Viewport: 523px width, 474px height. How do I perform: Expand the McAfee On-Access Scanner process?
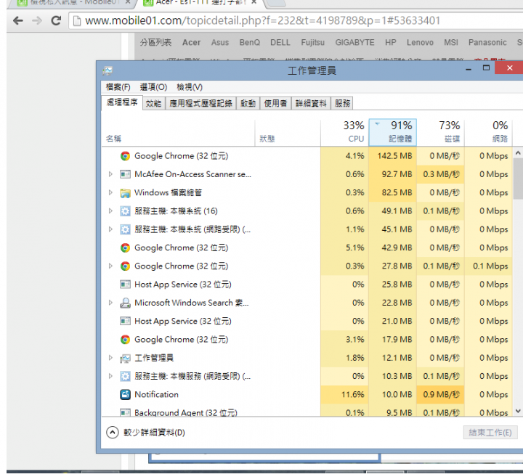[x=110, y=174]
